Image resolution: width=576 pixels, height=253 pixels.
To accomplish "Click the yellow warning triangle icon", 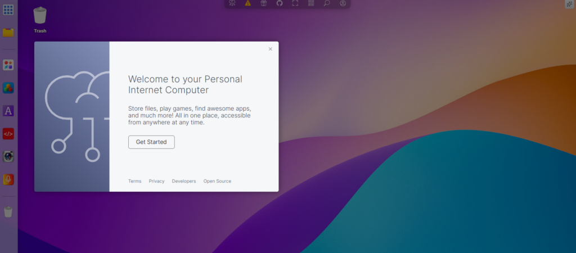I will (248, 3).
